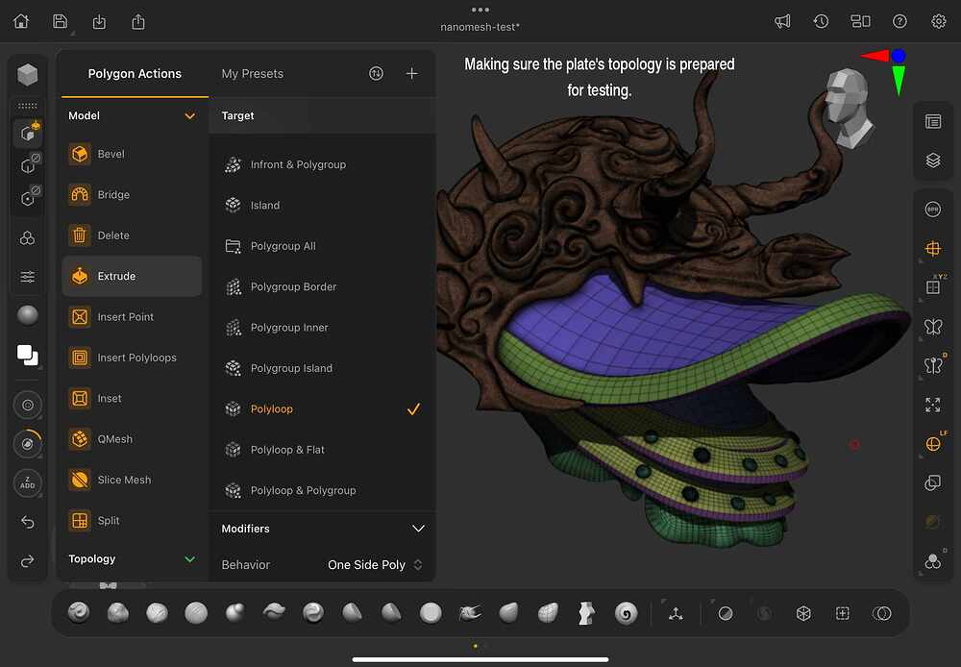Screen dimensions: 961x667
Task: Activate the gizmo transform axes icon
Action: [676, 614]
